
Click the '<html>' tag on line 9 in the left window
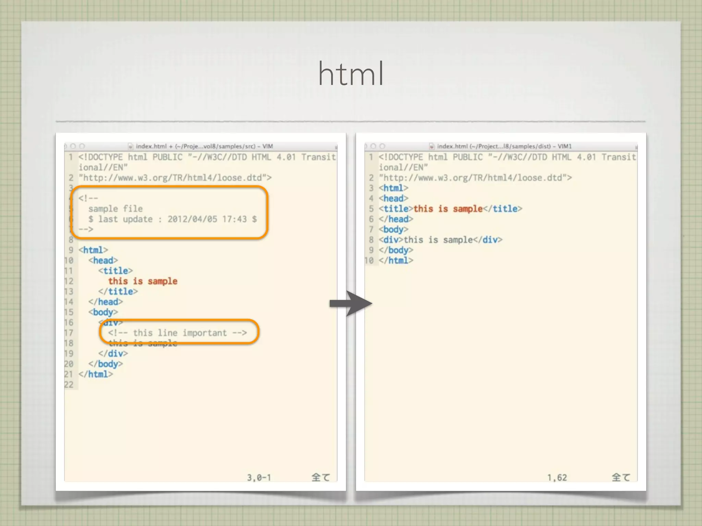point(93,250)
